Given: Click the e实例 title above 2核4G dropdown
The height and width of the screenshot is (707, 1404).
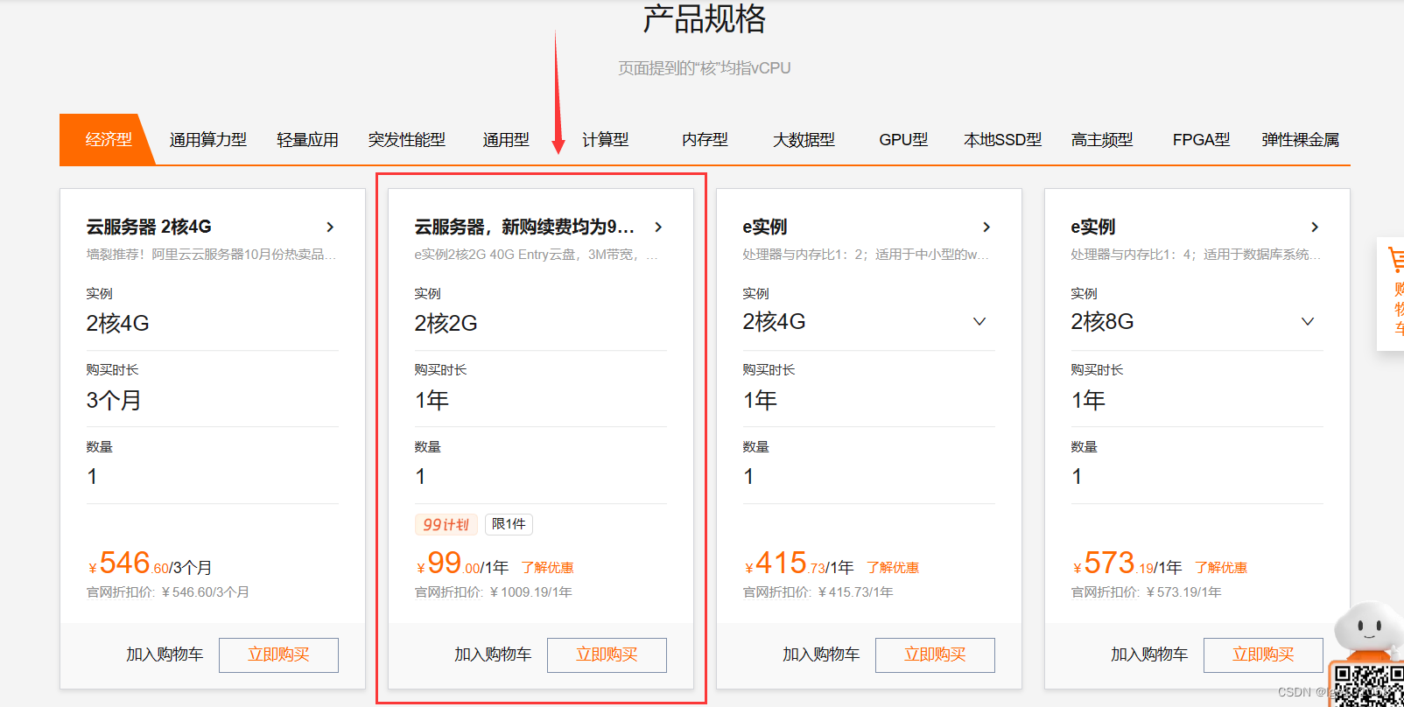Looking at the screenshot, I should click(x=765, y=227).
